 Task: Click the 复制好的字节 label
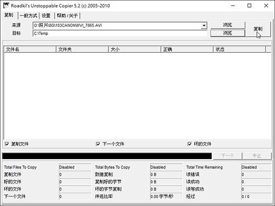(x=108, y=182)
